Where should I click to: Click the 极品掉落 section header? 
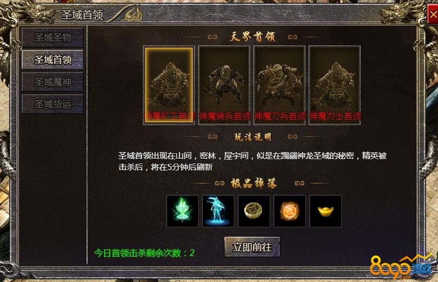coord(253,183)
